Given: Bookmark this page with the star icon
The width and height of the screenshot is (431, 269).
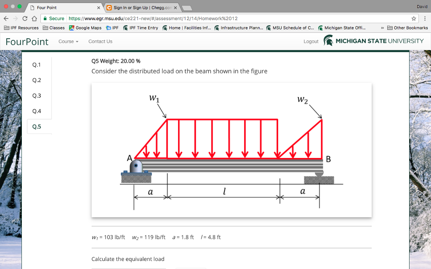Looking at the screenshot, I should tap(414, 18).
